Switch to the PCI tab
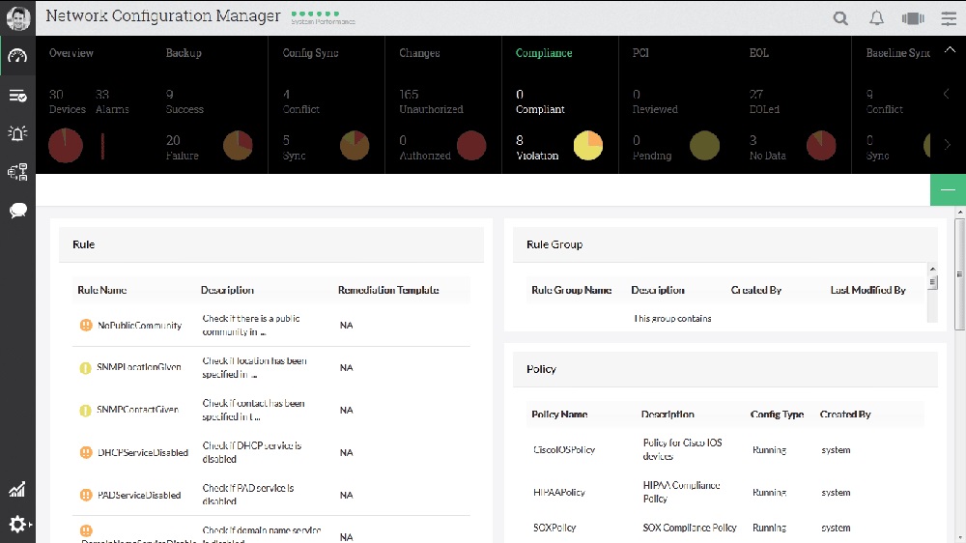The image size is (966, 543). (x=640, y=53)
